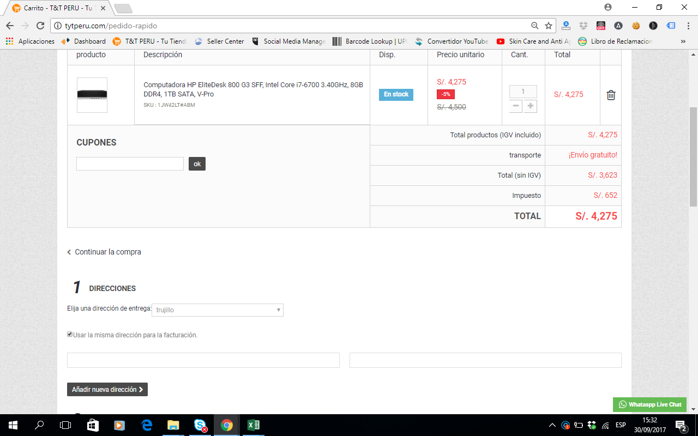The image size is (698, 436).
Task: Open Whatsapp Live Chat
Action: pyautogui.click(x=649, y=404)
